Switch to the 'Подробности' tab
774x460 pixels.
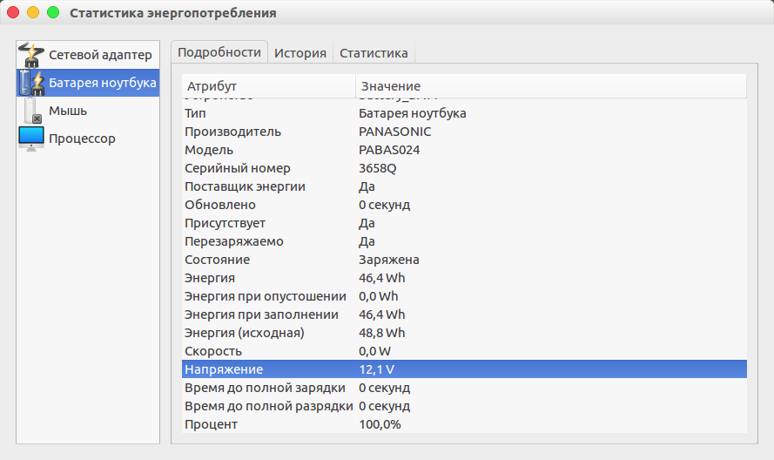(x=219, y=52)
